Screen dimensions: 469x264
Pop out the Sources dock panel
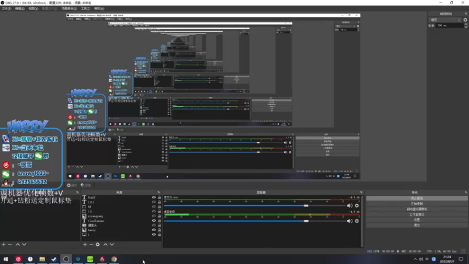(159, 192)
